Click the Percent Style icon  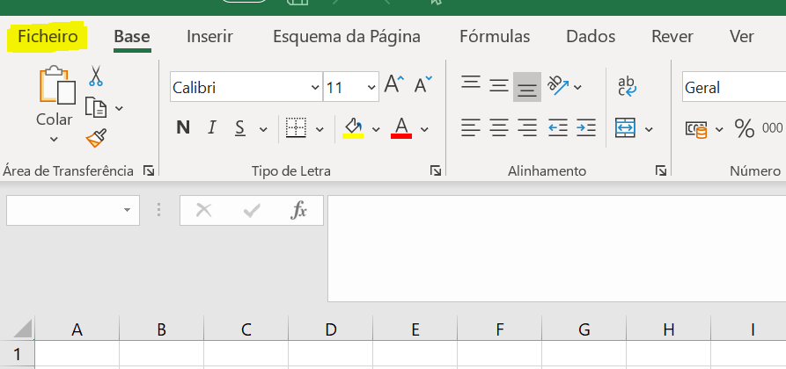pos(745,128)
